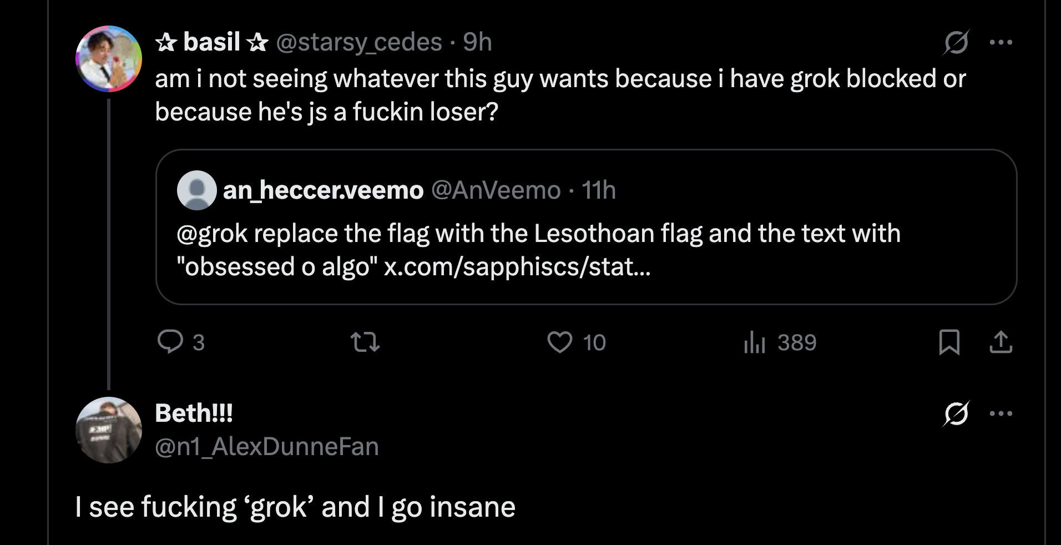Share basil's post via share icon
The height and width of the screenshot is (545, 1061).
[1001, 342]
